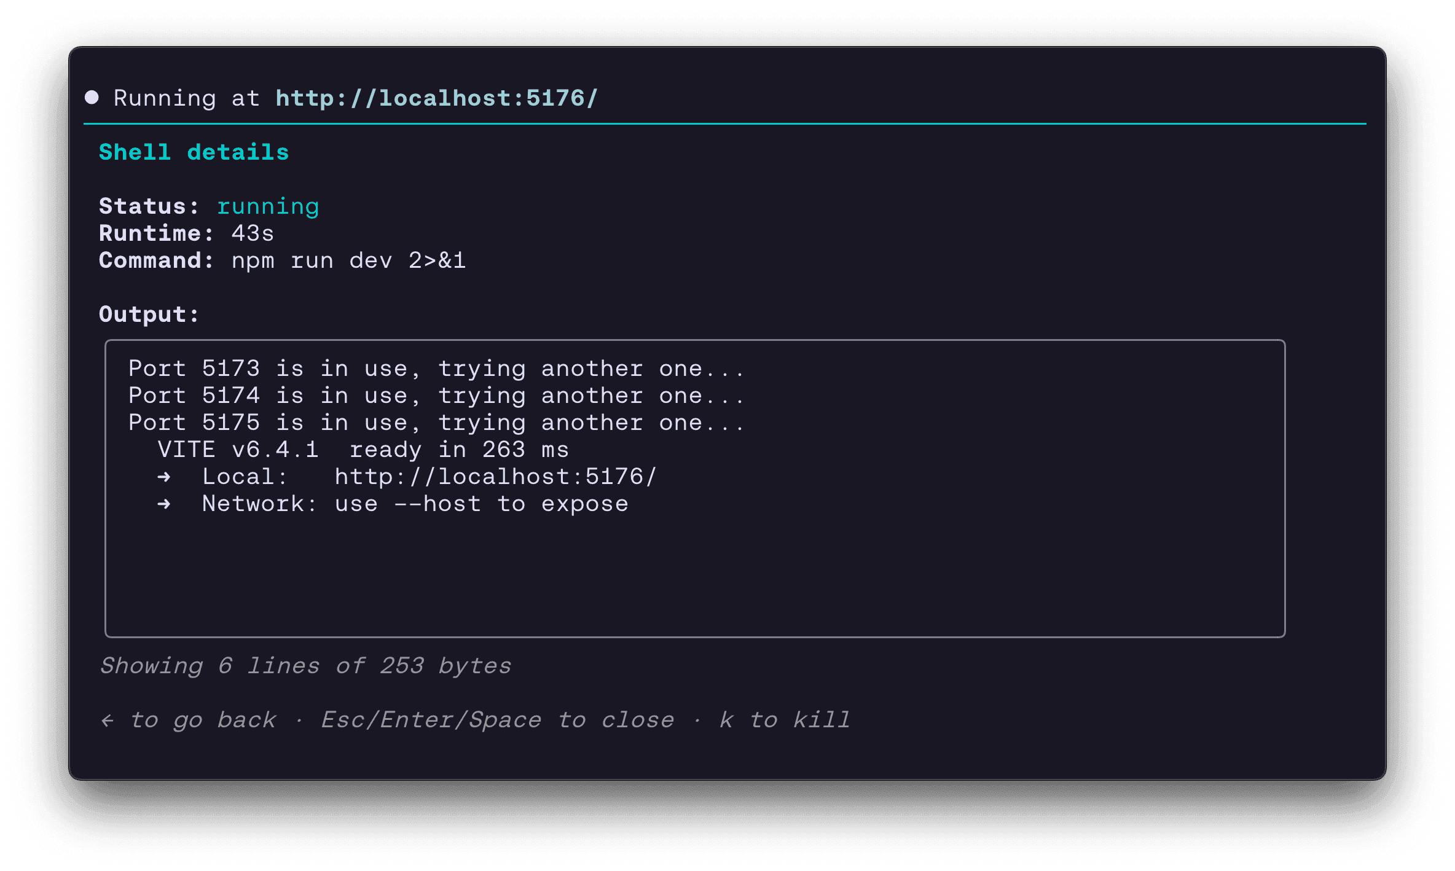Screen dimensions: 1455x871
Task: Click the 'Output:' section label
Action: pos(147,314)
